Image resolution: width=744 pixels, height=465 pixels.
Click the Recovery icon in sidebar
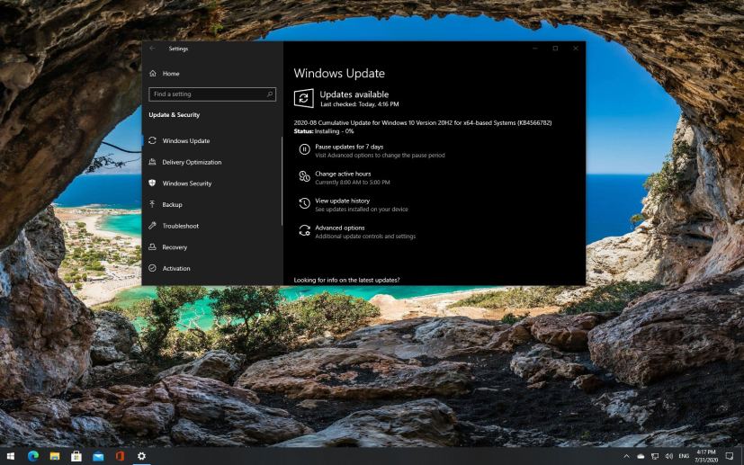pyautogui.click(x=152, y=246)
